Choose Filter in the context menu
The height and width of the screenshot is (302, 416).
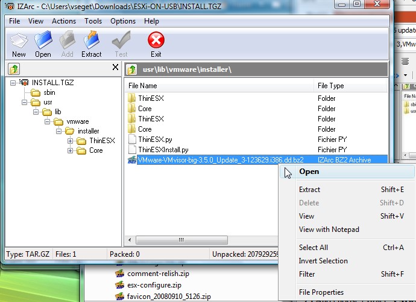click(347, 274)
